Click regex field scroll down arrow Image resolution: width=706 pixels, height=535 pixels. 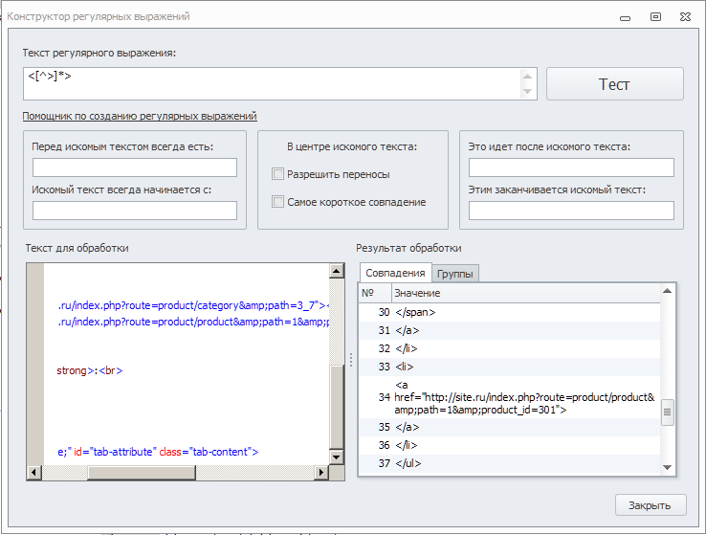tap(527, 92)
